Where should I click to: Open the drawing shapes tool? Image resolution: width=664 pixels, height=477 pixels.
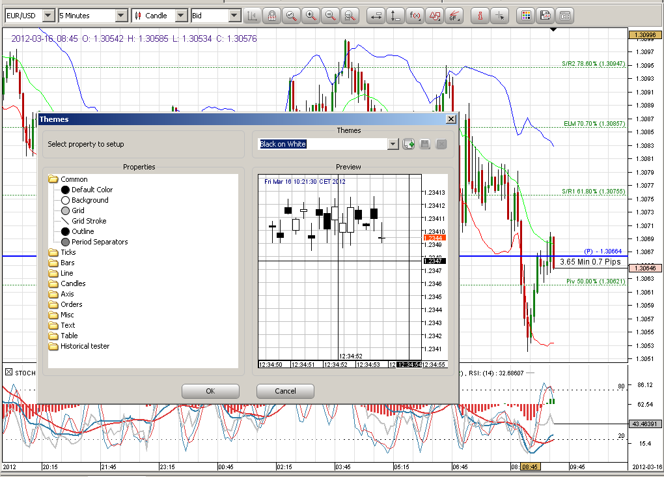point(434,16)
